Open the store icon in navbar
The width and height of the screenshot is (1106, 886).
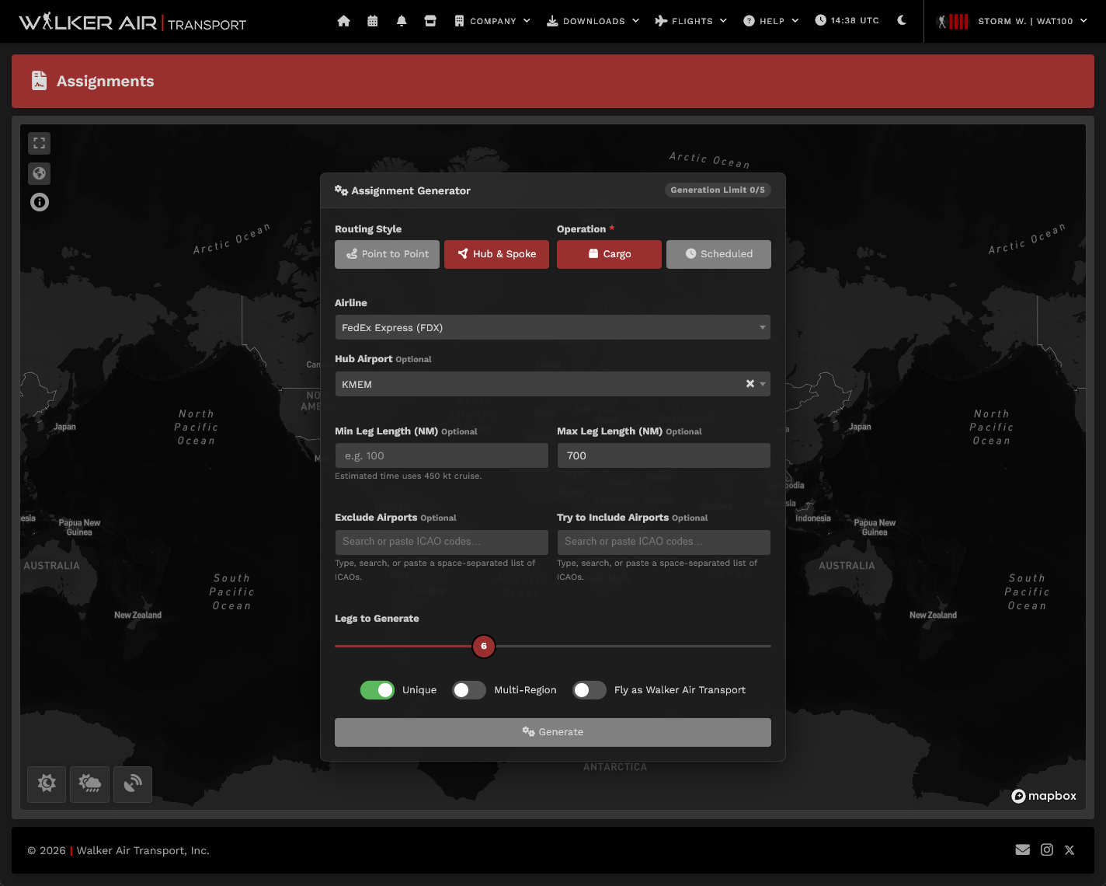tap(430, 21)
